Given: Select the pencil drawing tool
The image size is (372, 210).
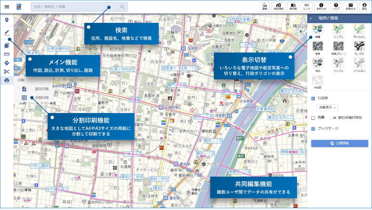Looking at the screenshot, I should pos(7,32).
